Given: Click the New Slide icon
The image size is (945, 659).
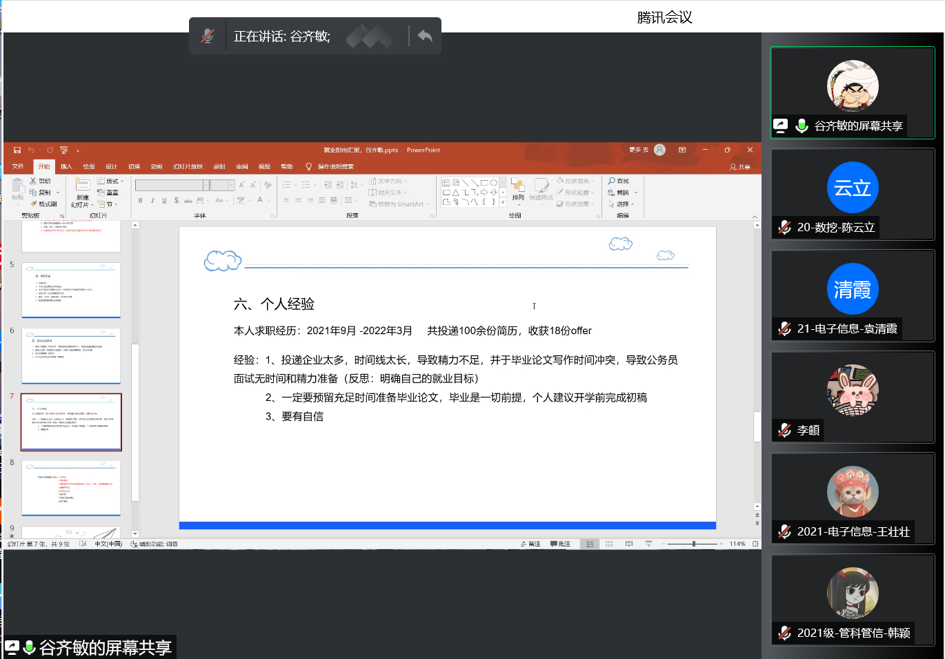Looking at the screenshot, I should tap(82, 185).
